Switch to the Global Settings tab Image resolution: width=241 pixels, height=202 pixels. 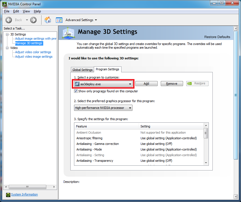(x=82, y=69)
